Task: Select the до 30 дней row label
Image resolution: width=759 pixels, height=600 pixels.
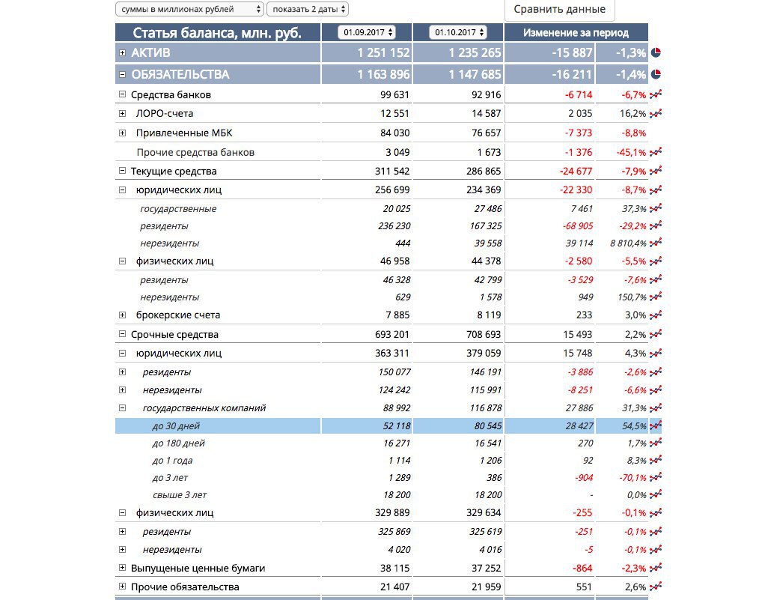Action: [176, 426]
